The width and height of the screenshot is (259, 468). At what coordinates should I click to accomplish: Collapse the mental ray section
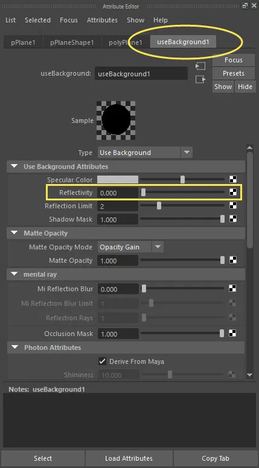(14, 274)
